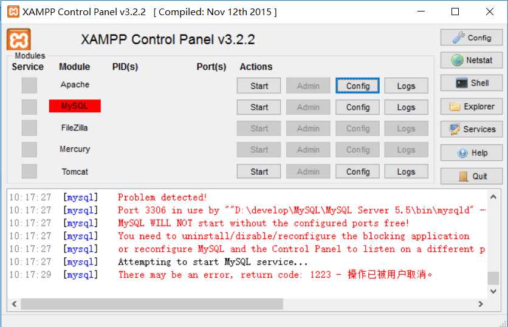Click the large orange XAMPP logo
508x327 pixels.
(19, 39)
